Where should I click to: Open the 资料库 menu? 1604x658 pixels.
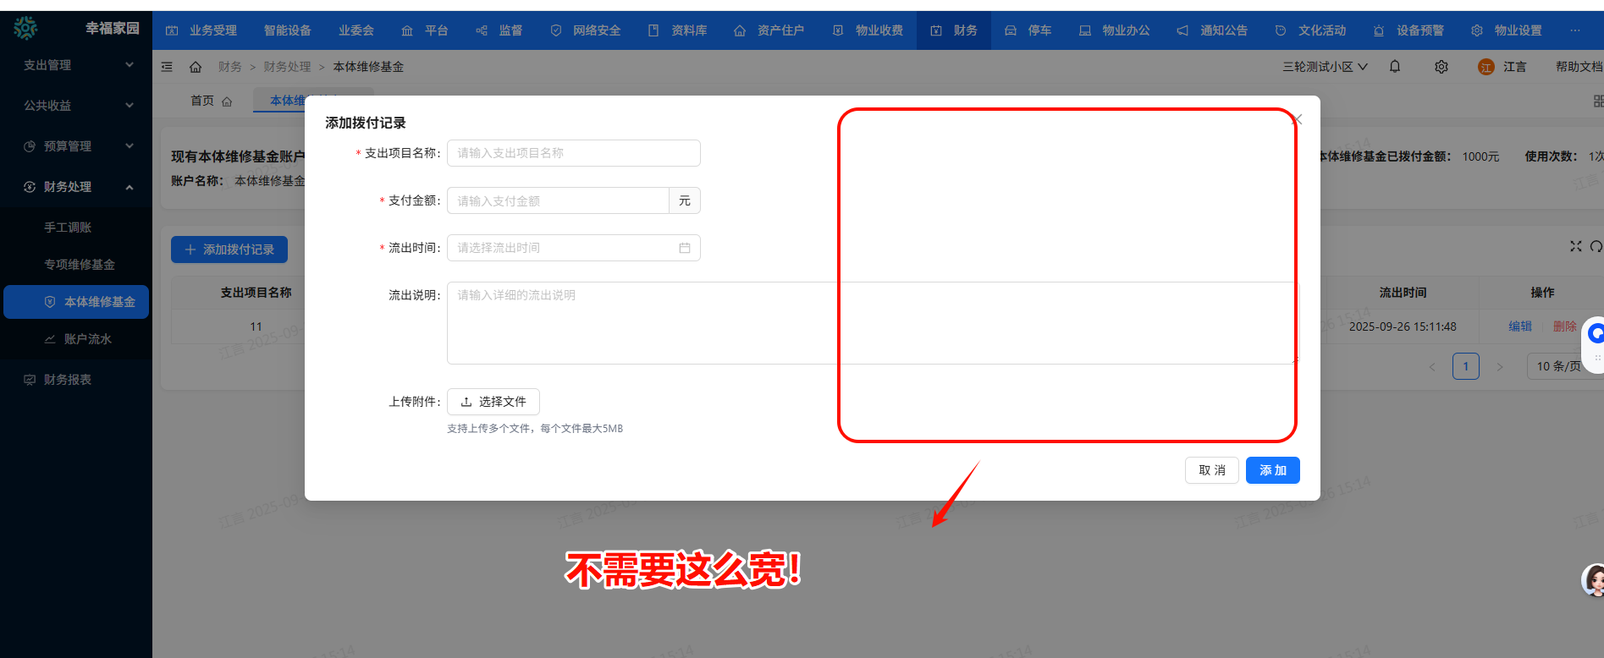(678, 30)
